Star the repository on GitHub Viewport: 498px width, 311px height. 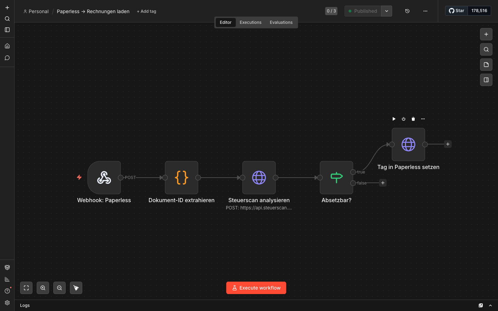tap(456, 10)
